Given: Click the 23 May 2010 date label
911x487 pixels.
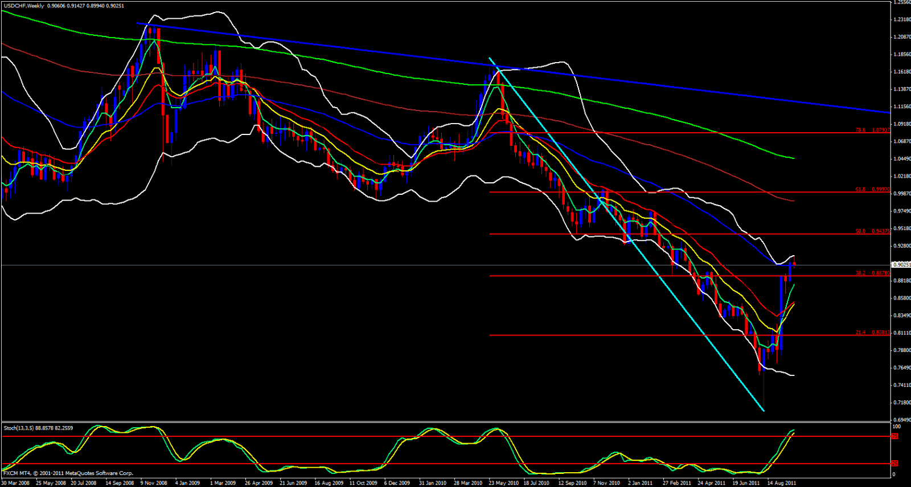Looking at the screenshot, I should pos(503,483).
